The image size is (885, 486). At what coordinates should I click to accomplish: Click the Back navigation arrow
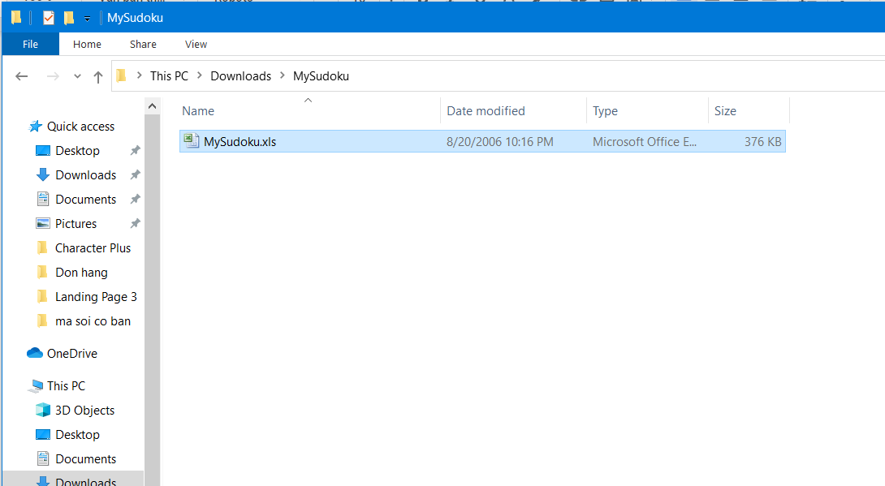(22, 75)
